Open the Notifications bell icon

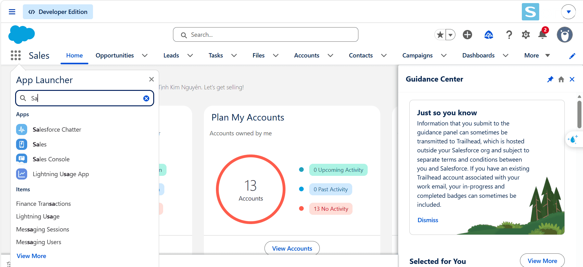(x=543, y=34)
